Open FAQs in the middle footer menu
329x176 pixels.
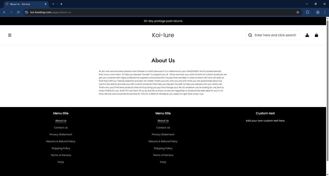click(163, 162)
